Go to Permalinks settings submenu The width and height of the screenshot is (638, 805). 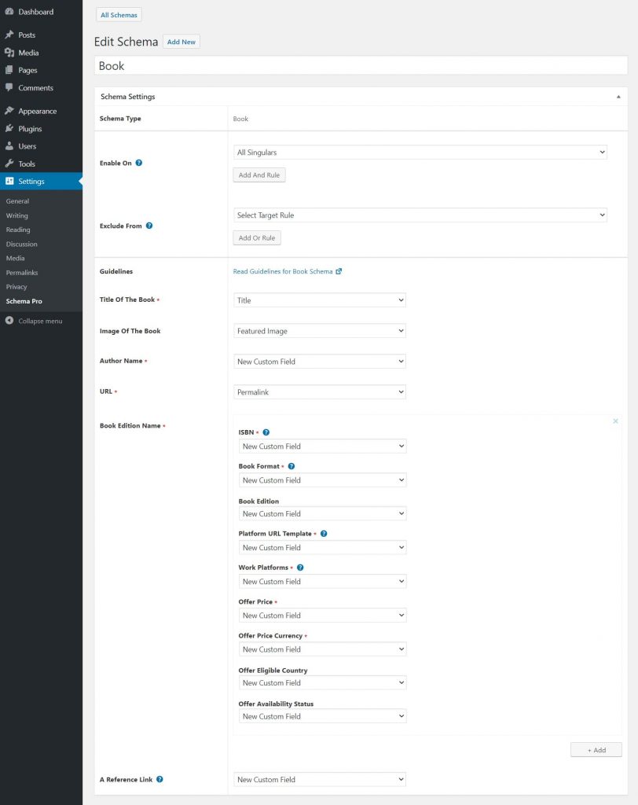(x=22, y=273)
